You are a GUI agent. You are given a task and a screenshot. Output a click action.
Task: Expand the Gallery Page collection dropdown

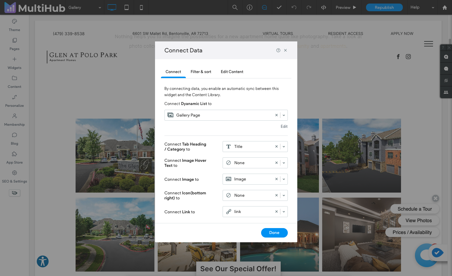pyautogui.click(x=284, y=115)
